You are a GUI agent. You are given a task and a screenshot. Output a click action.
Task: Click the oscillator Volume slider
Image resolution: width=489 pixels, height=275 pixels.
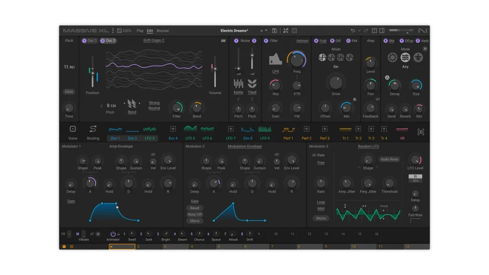215,72
